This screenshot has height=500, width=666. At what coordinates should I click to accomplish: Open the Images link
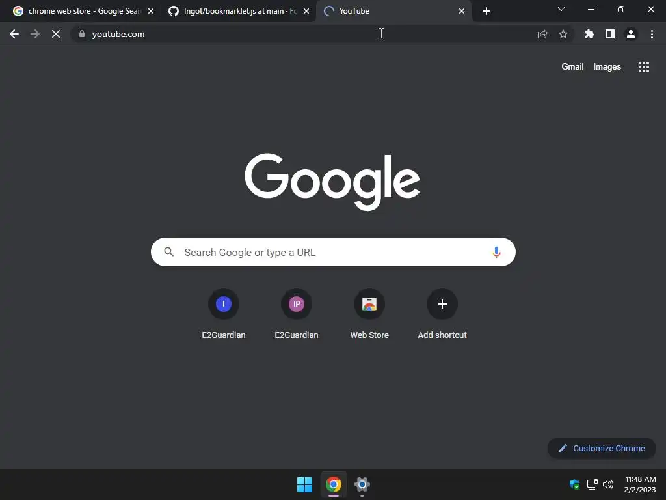click(607, 67)
